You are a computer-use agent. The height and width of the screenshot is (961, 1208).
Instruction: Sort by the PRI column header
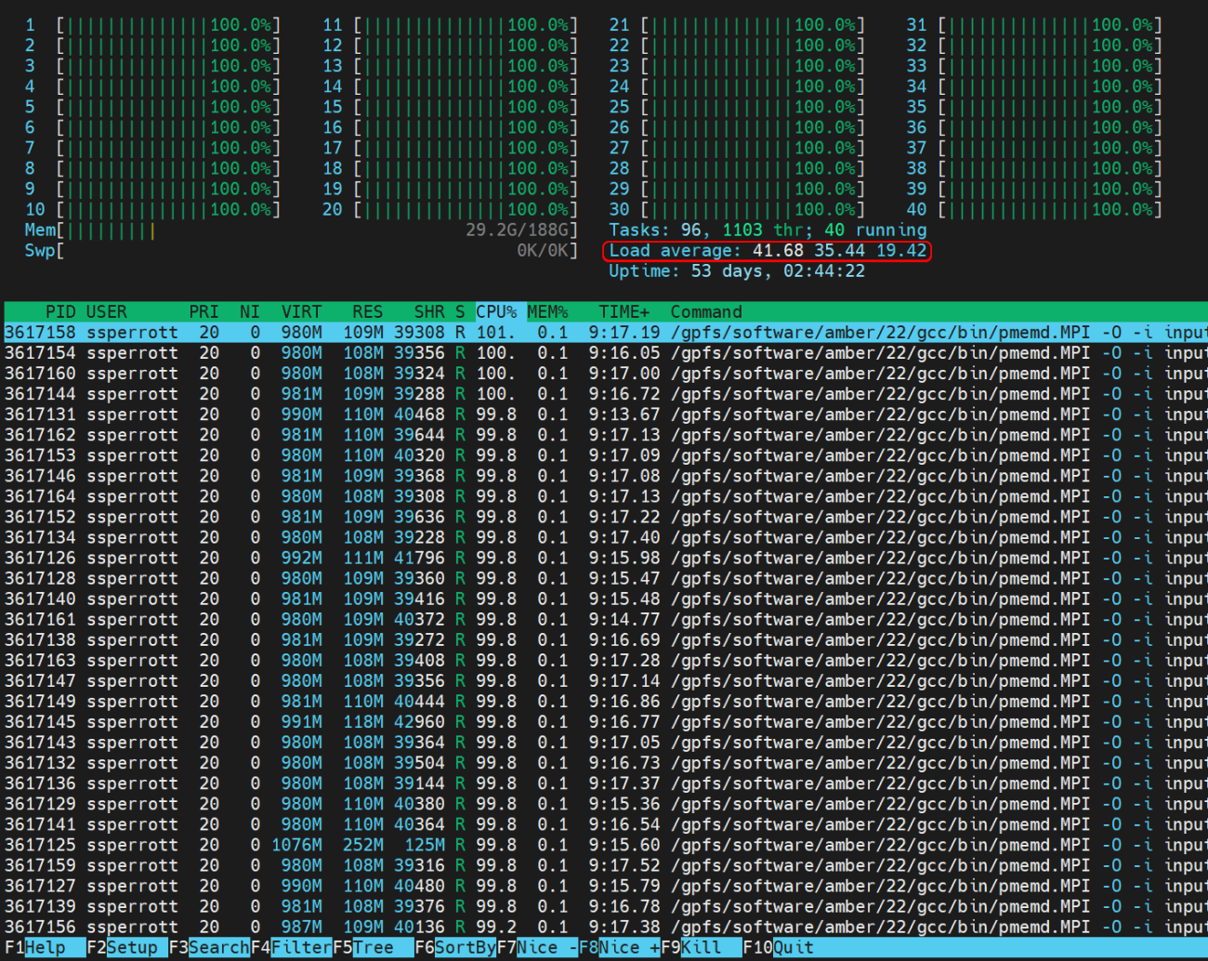(204, 312)
